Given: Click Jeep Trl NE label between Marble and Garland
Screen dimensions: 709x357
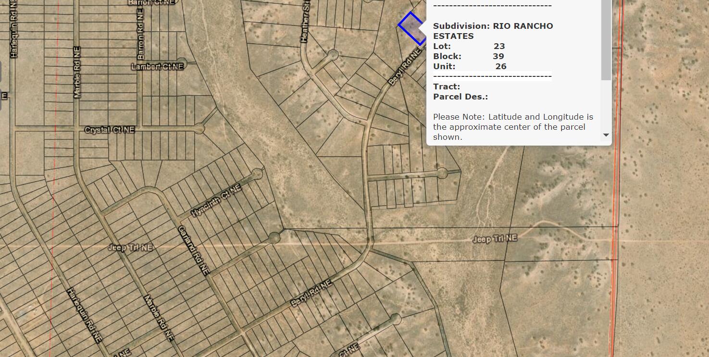Looking at the screenshot, I should click(131, 247).
